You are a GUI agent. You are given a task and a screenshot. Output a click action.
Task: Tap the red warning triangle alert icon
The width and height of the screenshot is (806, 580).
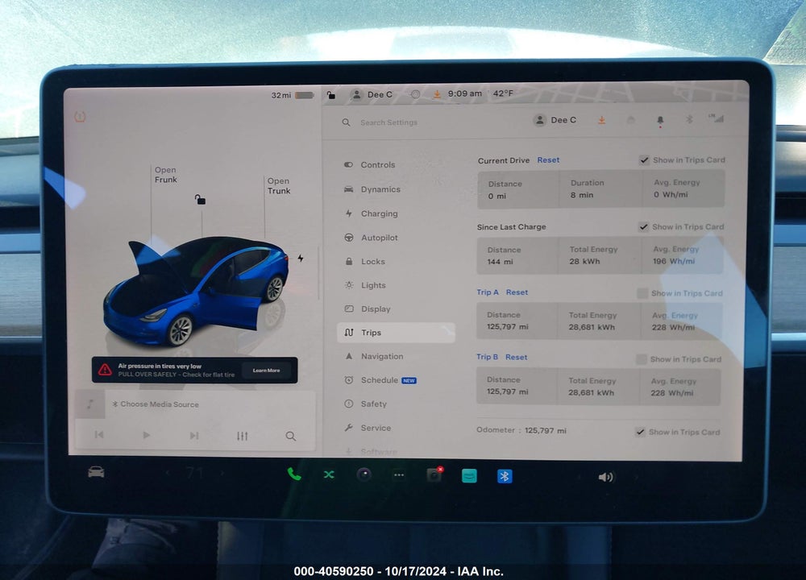point(105,370)
